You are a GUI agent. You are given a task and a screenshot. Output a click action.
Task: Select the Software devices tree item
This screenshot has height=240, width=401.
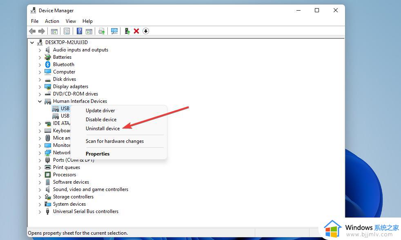pos(71,182)
